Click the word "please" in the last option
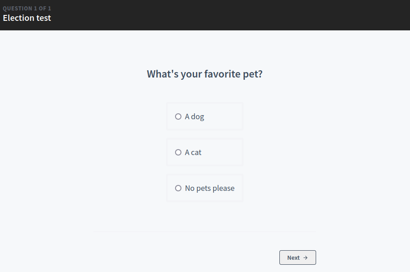Image resolution: width=410 pixels, height=272 pixels. [222, 188]
